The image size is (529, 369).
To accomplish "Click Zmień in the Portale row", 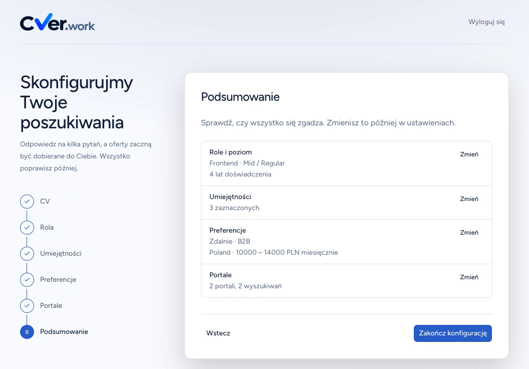I will coord(469,277).
